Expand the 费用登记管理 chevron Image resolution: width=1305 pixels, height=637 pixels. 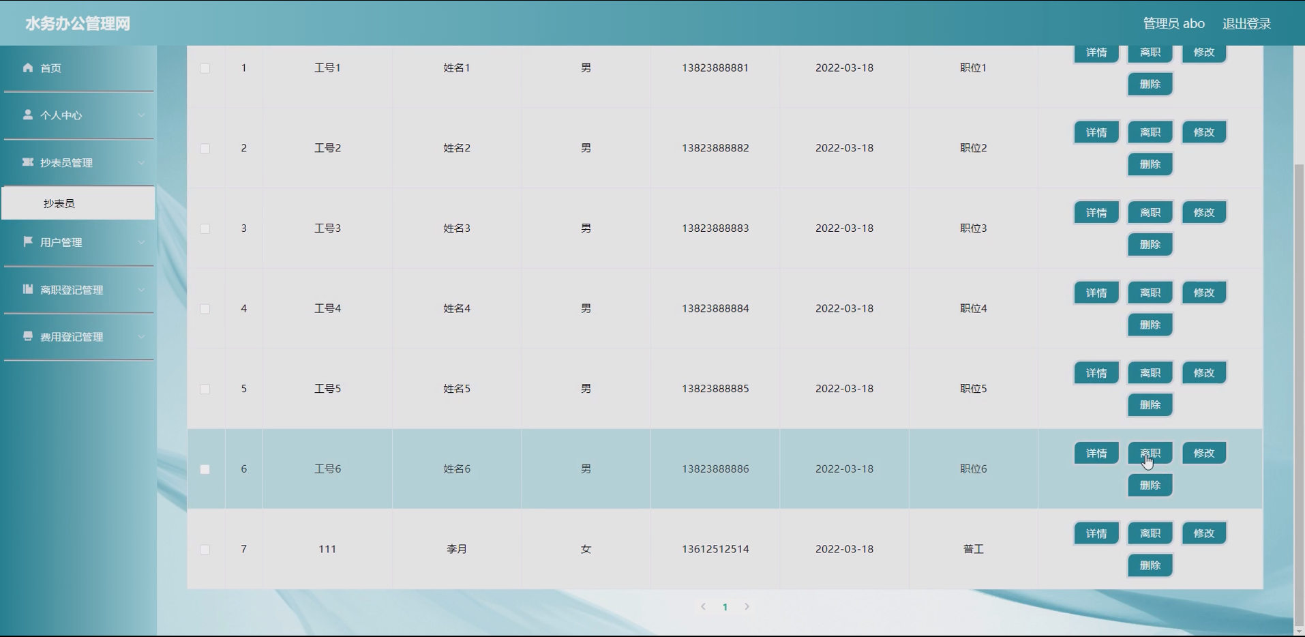click(141, 336)
